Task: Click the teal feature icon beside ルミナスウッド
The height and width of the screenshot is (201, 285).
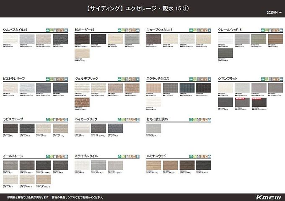Action: pos(191,156)
